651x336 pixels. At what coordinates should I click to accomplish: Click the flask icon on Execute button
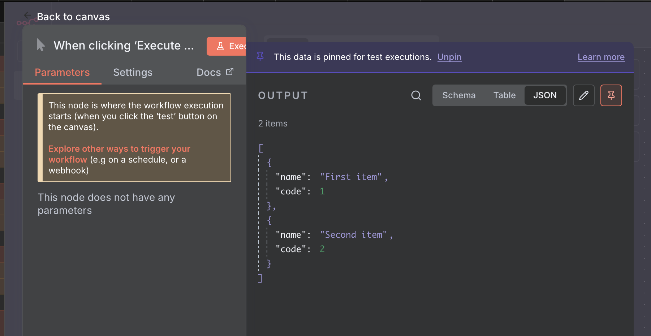(220, 46)
